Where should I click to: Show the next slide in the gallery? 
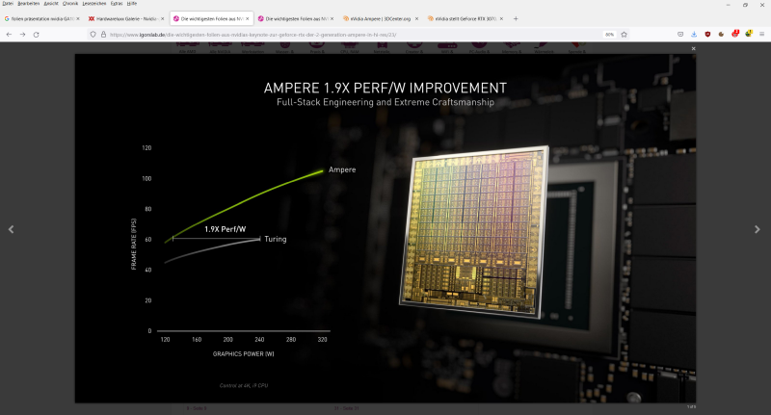758,229
